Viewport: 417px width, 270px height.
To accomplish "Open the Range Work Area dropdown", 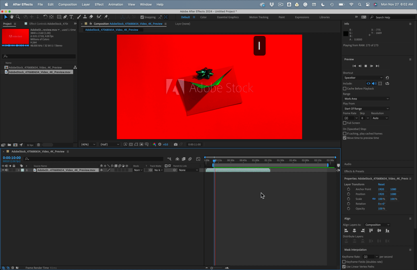I will click(366, 99).
